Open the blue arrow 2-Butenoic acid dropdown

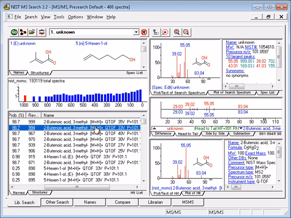pos(240,128)
